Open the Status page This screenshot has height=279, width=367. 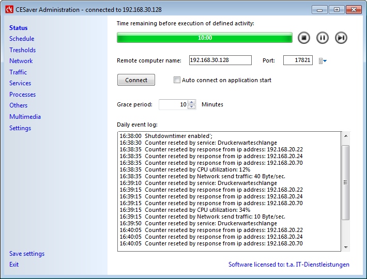19,28
